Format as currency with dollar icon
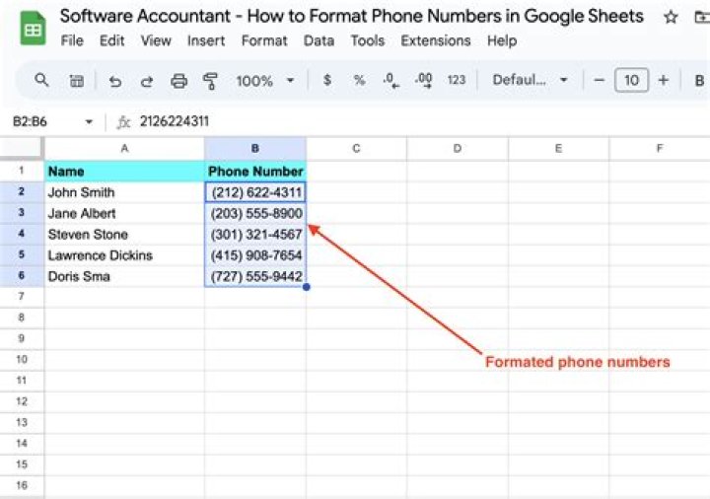This screenshot has height=499, width=710. (x=327, y=81)
